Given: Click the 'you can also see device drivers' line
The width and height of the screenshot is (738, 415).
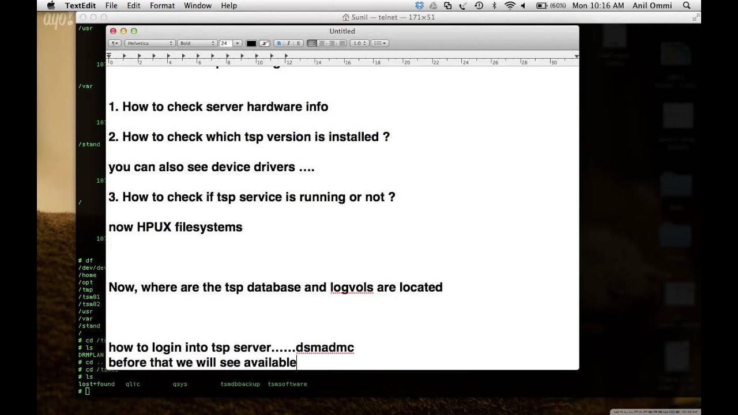Looking at the screenshot, I should 212,167.
